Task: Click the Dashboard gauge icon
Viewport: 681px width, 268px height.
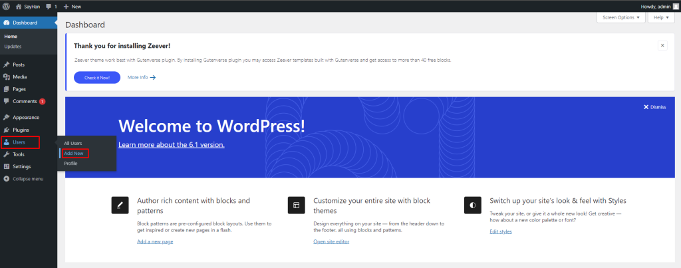Action: (x=7, y=23)
